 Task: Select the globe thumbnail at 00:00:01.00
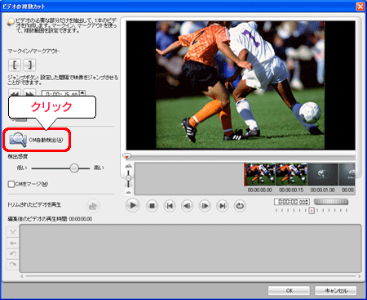(322, 174)
